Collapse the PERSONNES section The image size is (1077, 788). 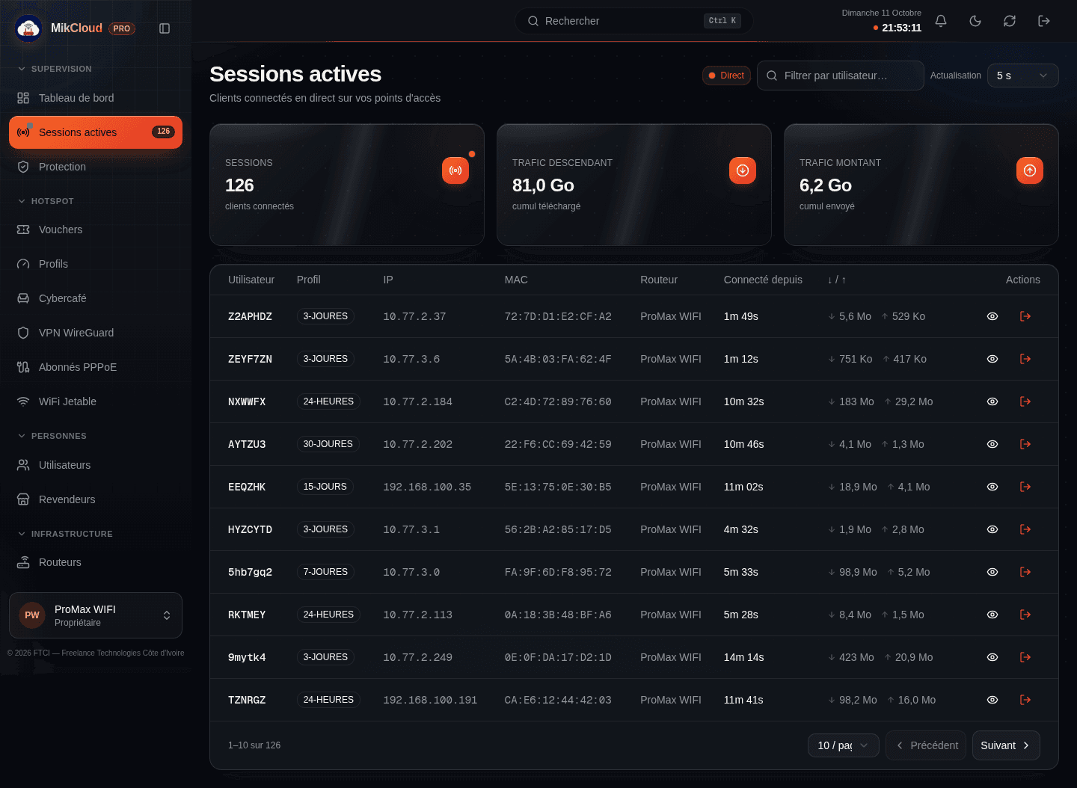pos(52,436)
